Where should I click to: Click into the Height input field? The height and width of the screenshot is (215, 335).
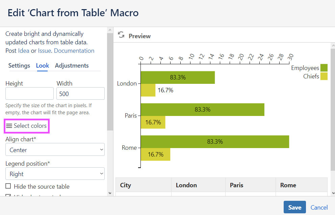tap(30, 93)
